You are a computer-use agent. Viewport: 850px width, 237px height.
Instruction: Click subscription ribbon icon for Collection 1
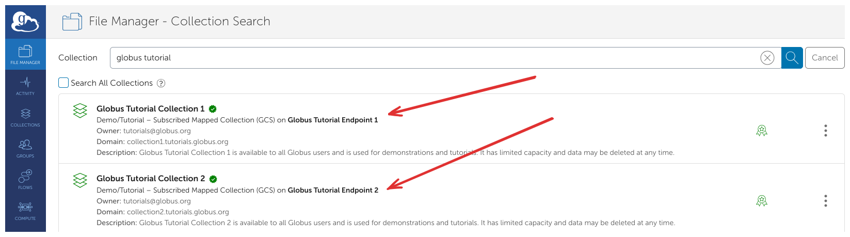tap(761, 131)
